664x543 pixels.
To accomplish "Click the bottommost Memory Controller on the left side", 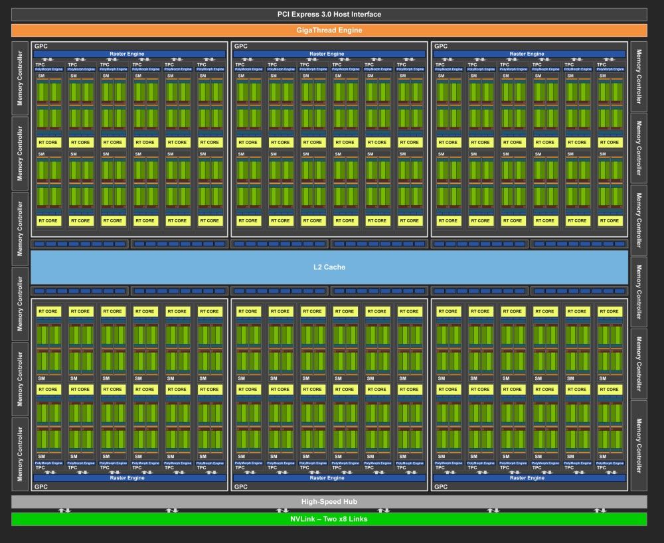I will pyautogui.click(x=20, y=453).
